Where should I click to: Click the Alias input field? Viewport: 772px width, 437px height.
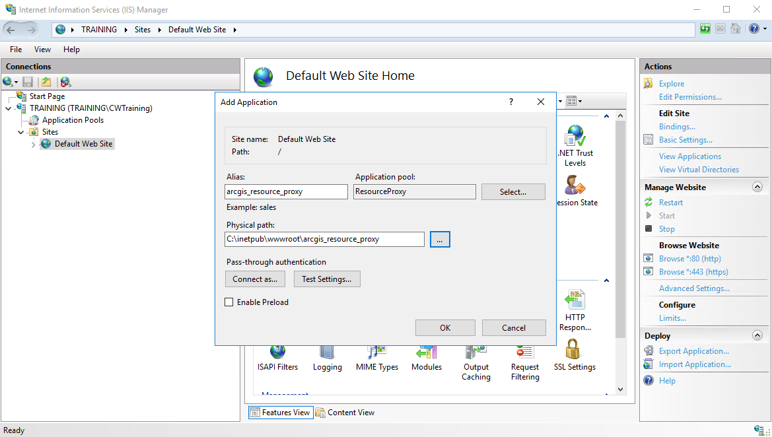tap(286, 191)
